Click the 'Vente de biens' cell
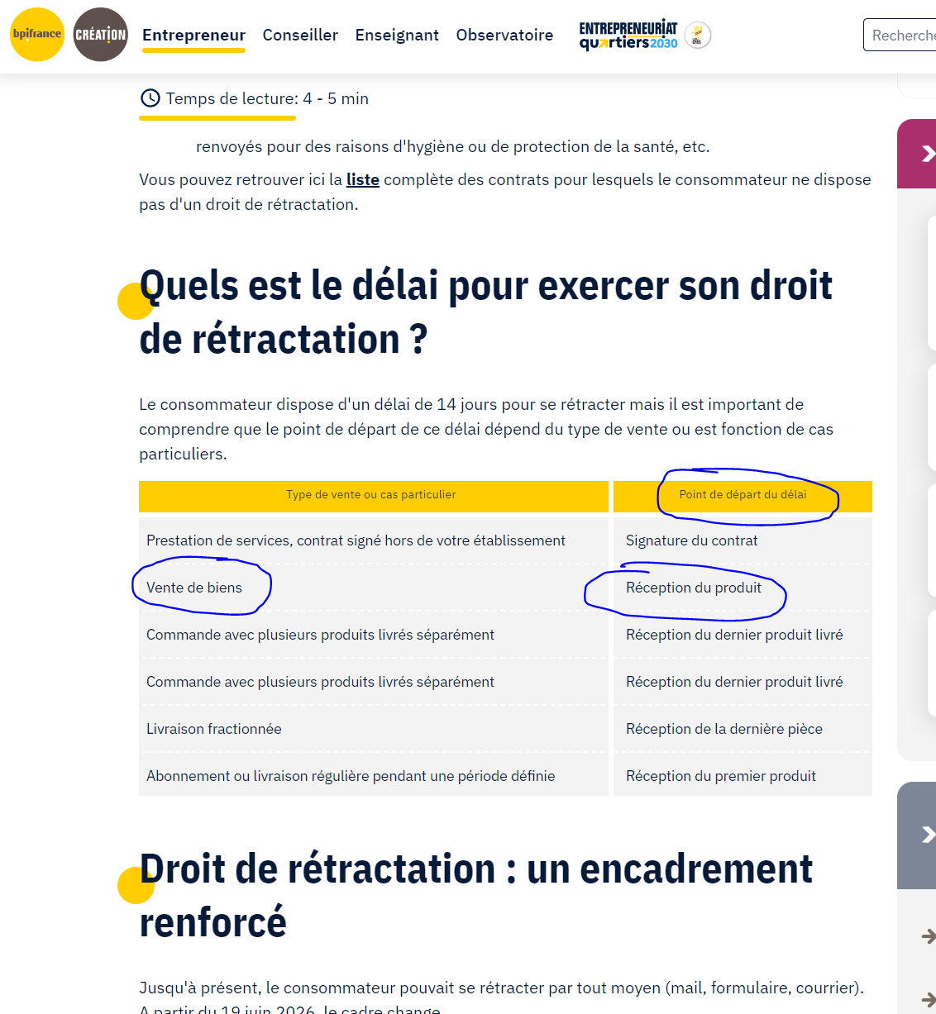The image size is (936, 1014). [x=374, y=588]
